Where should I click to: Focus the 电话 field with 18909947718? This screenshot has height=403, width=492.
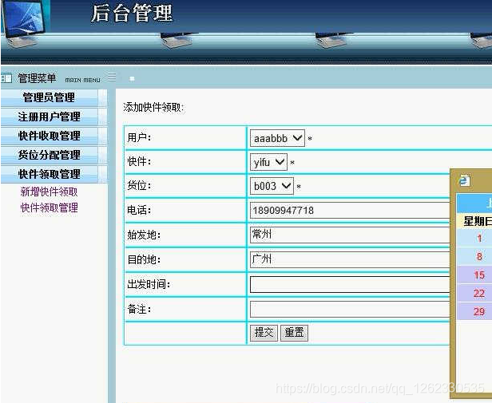[x=350, y=210]
